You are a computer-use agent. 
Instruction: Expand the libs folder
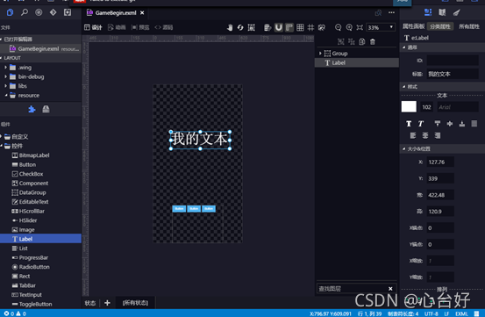5,86
